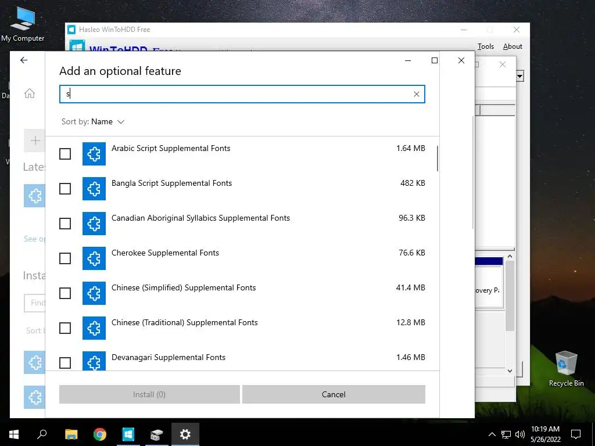Open the Recycle Bin desktop icon
Viewport: 595px width, 446px height.
pyautogui.click(x=566, y=368)
